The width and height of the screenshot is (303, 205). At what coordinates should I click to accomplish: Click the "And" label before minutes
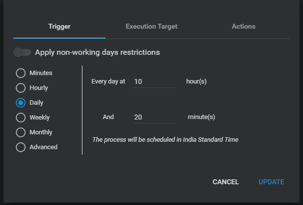click(108, 117)
